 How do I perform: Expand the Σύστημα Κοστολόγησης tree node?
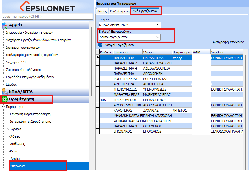[x=3, y=70]
